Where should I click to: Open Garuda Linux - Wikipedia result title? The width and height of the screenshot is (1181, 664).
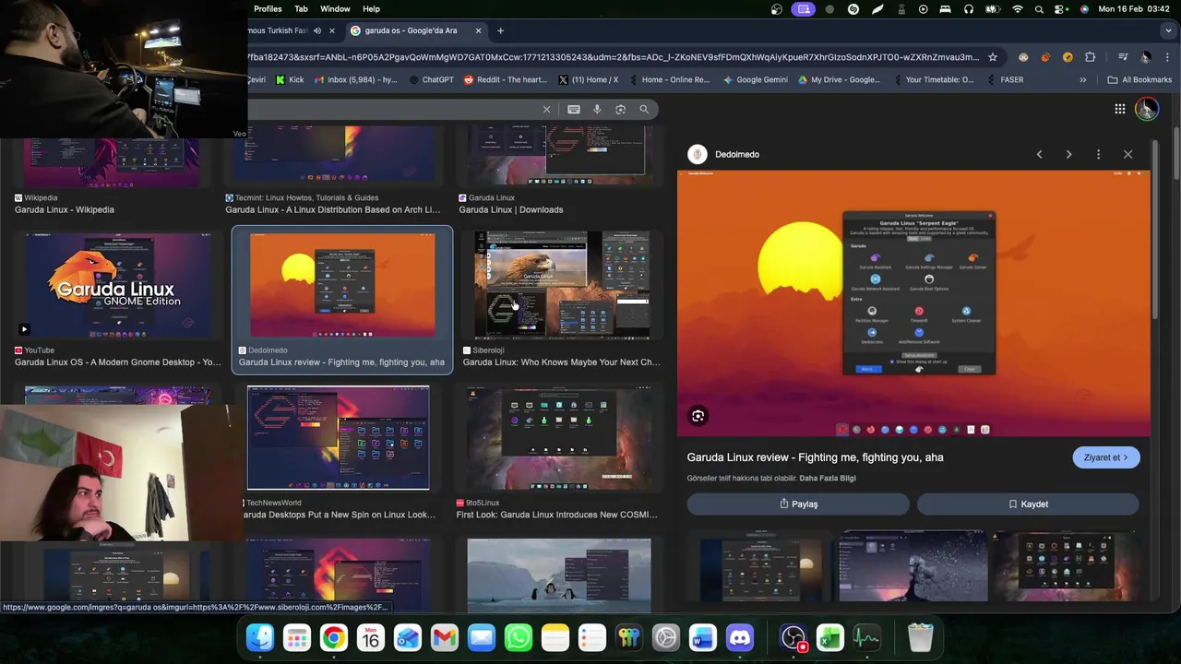click(65, 210)
